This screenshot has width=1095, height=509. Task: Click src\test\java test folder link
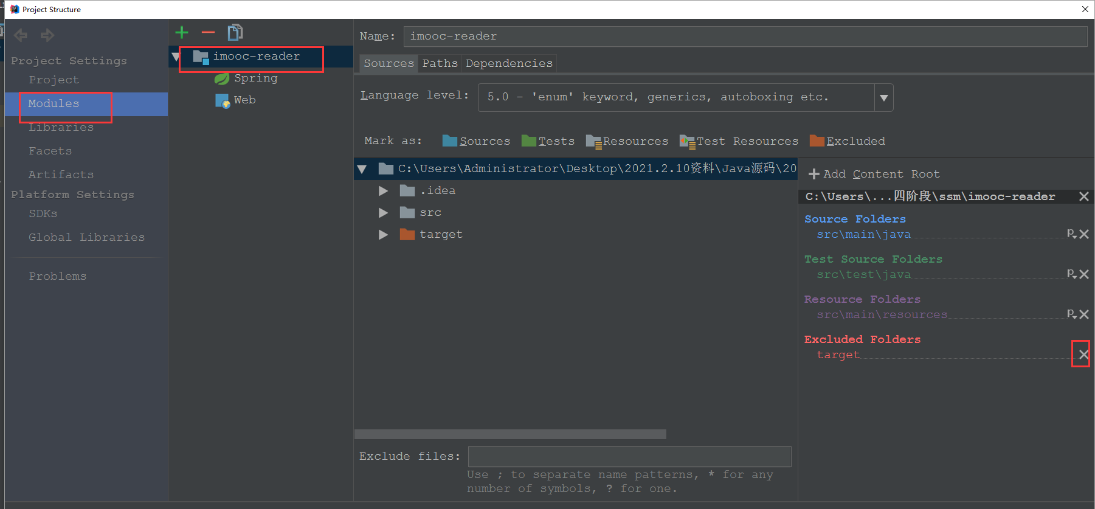863,275
